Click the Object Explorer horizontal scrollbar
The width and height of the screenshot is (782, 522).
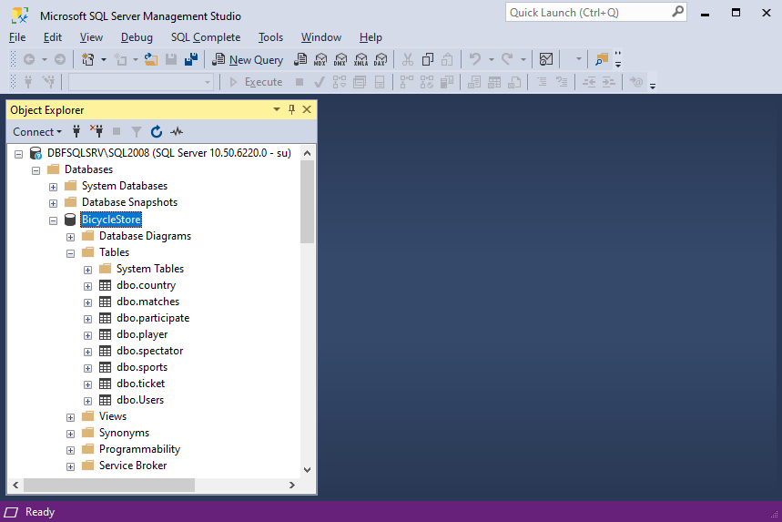(154, 485)
